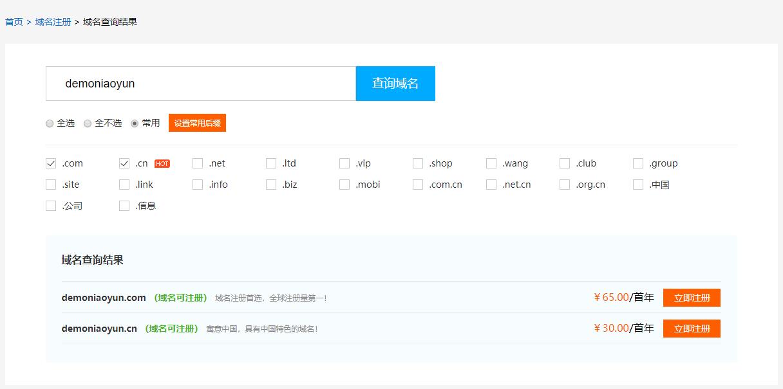Image resolution: width=783 pixels, height=389 pixels.
Task: Select the 全不选 radio button
Action: (x=88, y=123)
